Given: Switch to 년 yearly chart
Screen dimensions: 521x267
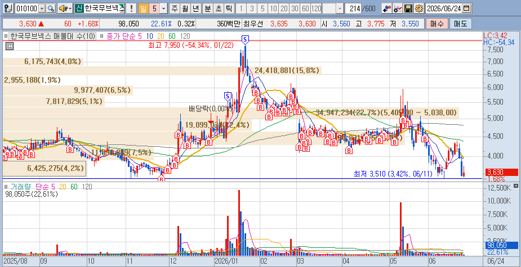Looking at the screenshot, I should tap(196, 8).
